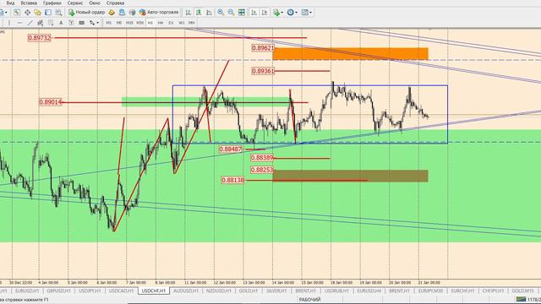Switch to the EURUSD,H1 chart tab
The image size is (541, 304).
[27, 290]
